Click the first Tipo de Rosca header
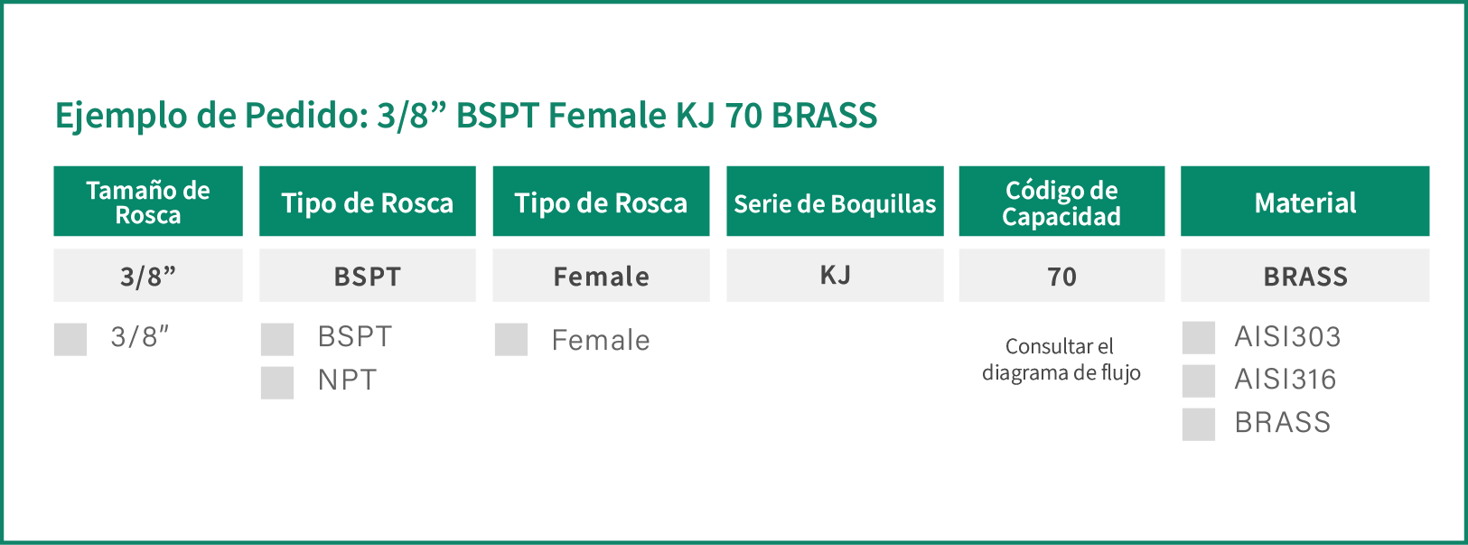This screenshot has height=545, width=1468. tap(368, 202)
